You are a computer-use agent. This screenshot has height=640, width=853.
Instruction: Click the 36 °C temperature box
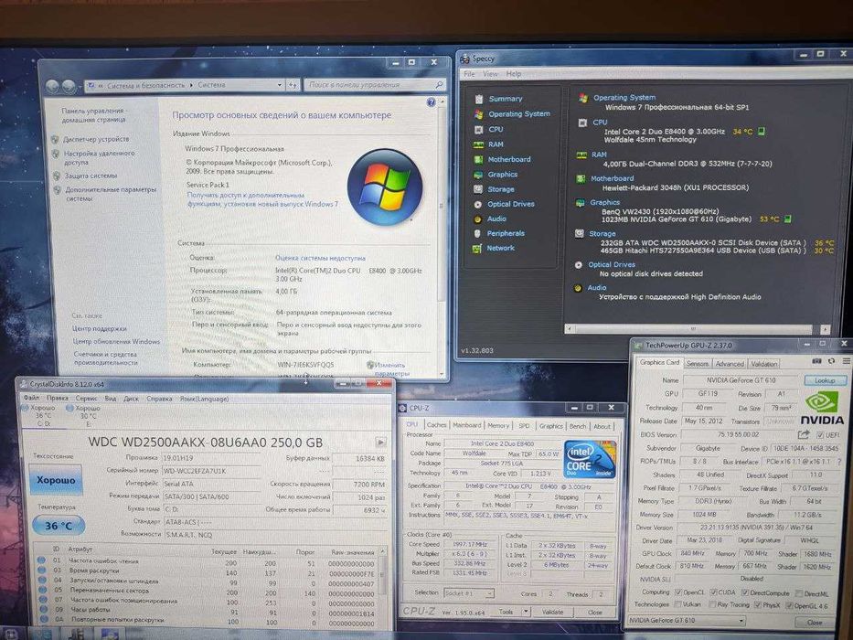[59, 527]
